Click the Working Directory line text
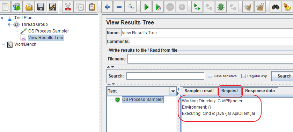 [x=212, y=101]
